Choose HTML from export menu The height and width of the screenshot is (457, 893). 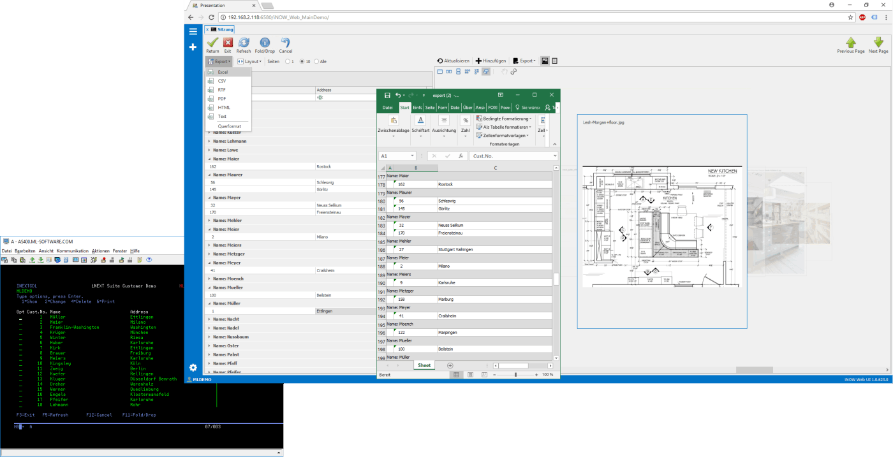(x=228, y=108)
